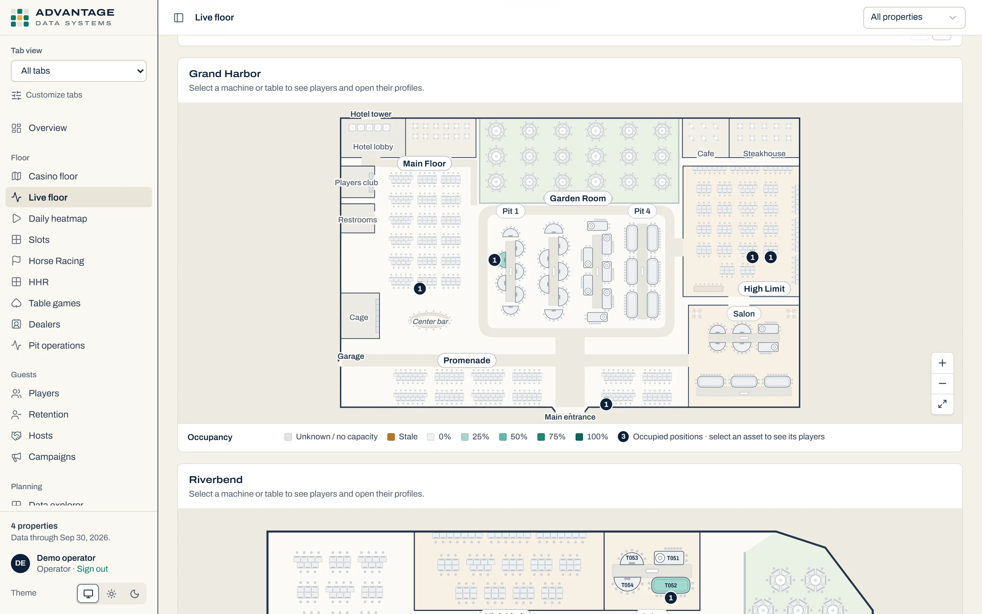The width and height of the screenshot is (982, 614).
Task: Select the system theme option
Action: (x=88, y=594)
